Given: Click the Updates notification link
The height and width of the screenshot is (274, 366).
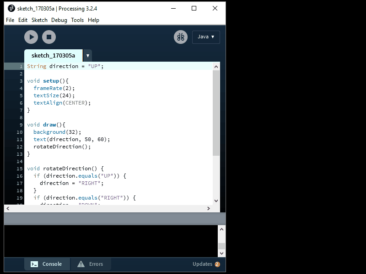Looking at the screenshot, I should click(205, 264).
